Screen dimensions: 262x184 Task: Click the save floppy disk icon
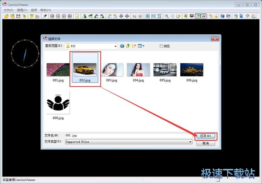pos(19,16)
